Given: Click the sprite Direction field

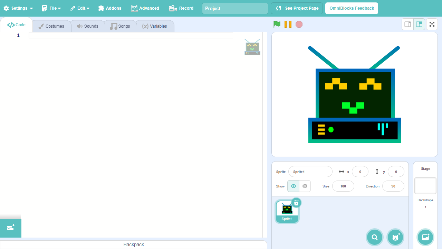Looking at the screenshot, I should click(393, 186).
